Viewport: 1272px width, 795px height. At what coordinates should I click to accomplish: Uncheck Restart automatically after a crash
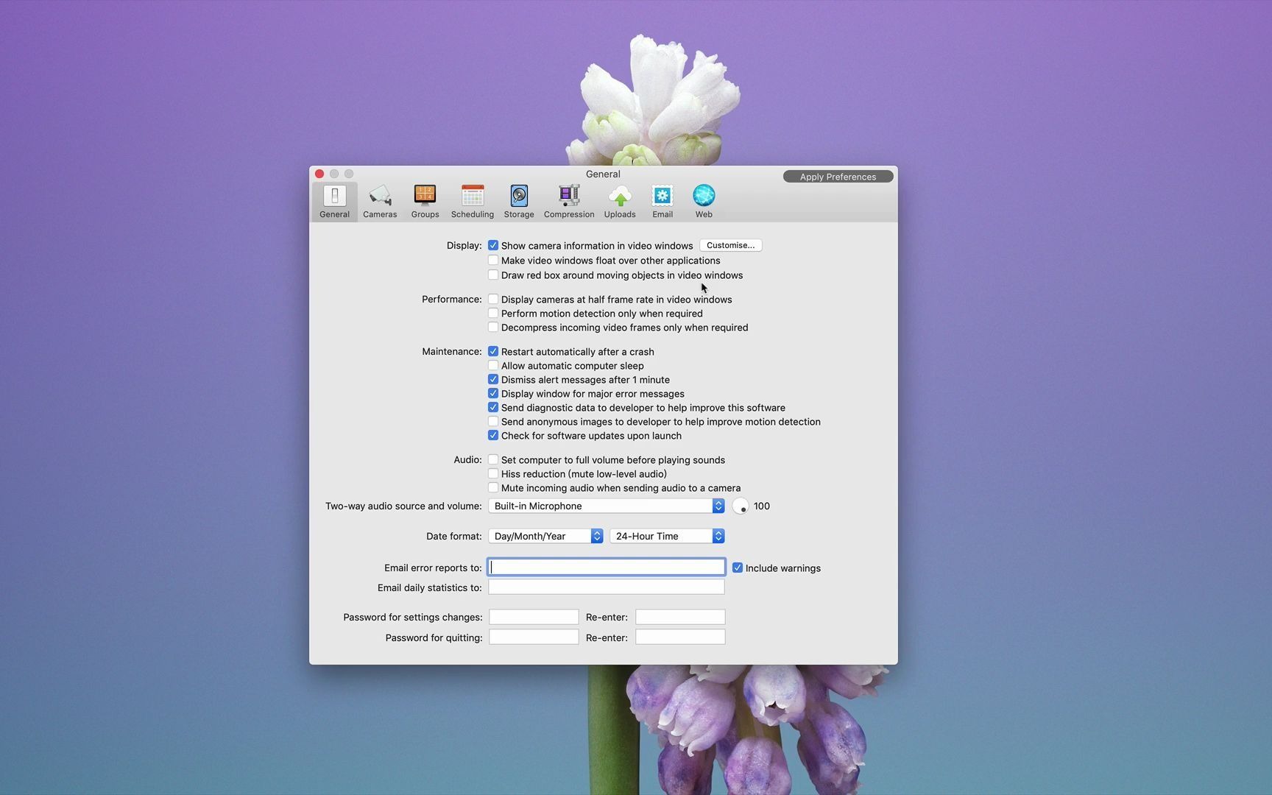(x=493, y=351)
